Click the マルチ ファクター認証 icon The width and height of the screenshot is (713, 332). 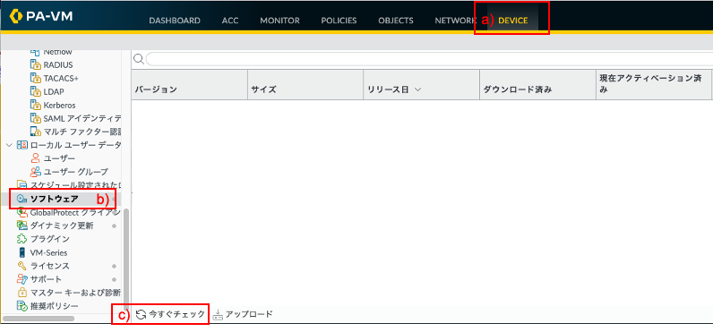(36, 132)
